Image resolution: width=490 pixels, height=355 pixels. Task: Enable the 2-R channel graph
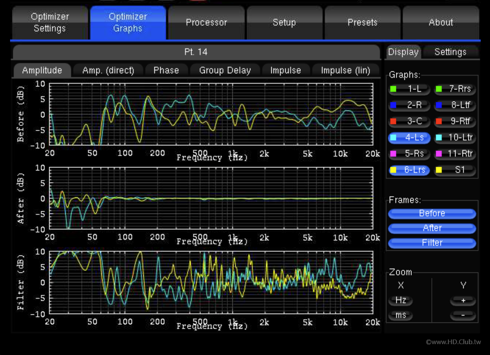tap(409, 105)
